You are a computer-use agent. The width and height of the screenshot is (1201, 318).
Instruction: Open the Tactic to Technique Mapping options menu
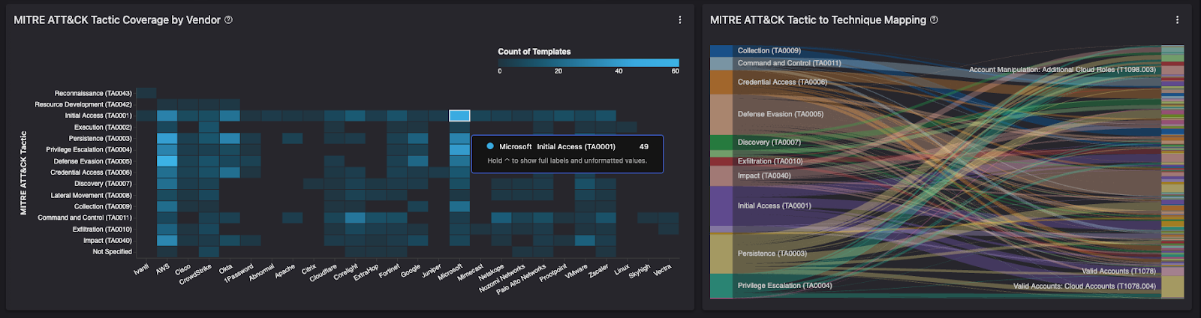[1177, 20]
